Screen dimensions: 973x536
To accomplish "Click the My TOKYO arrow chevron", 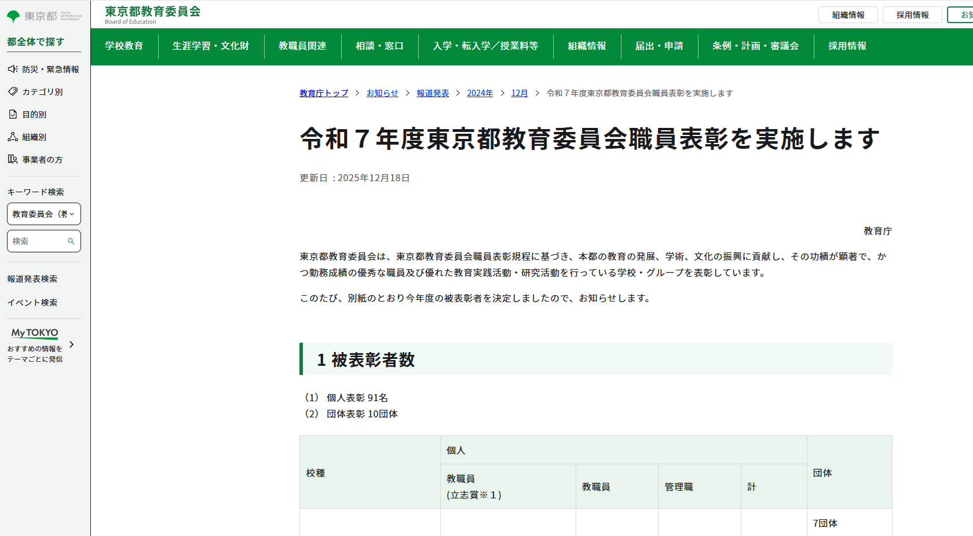I will pyautogui.click(x=72, y=344).
